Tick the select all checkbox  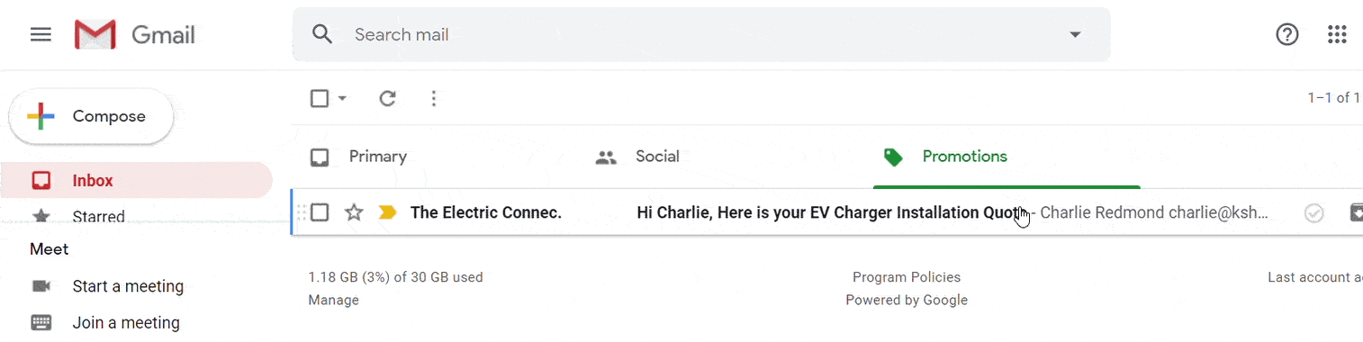click(320, 98)
